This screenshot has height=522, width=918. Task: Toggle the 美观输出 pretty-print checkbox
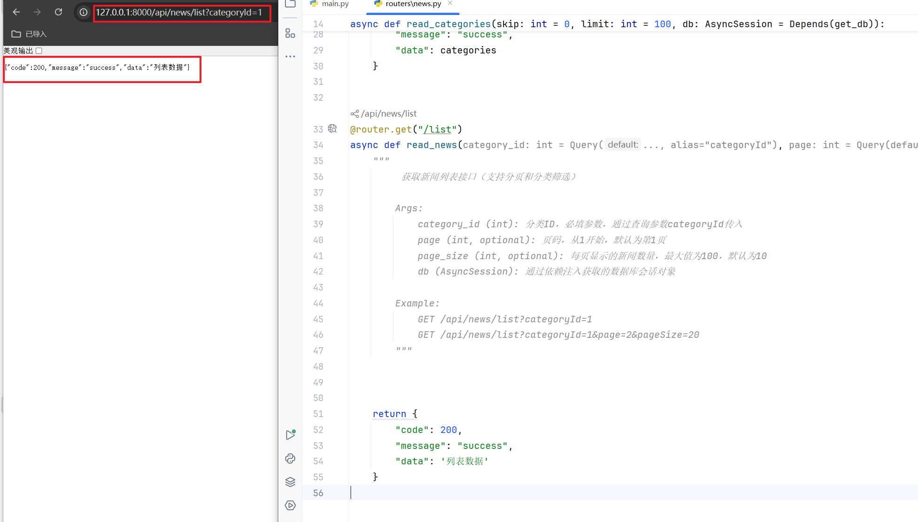coord(39,51)
